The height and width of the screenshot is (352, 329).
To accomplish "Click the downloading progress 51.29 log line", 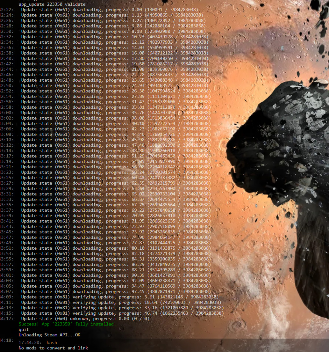I will [116, 156].
